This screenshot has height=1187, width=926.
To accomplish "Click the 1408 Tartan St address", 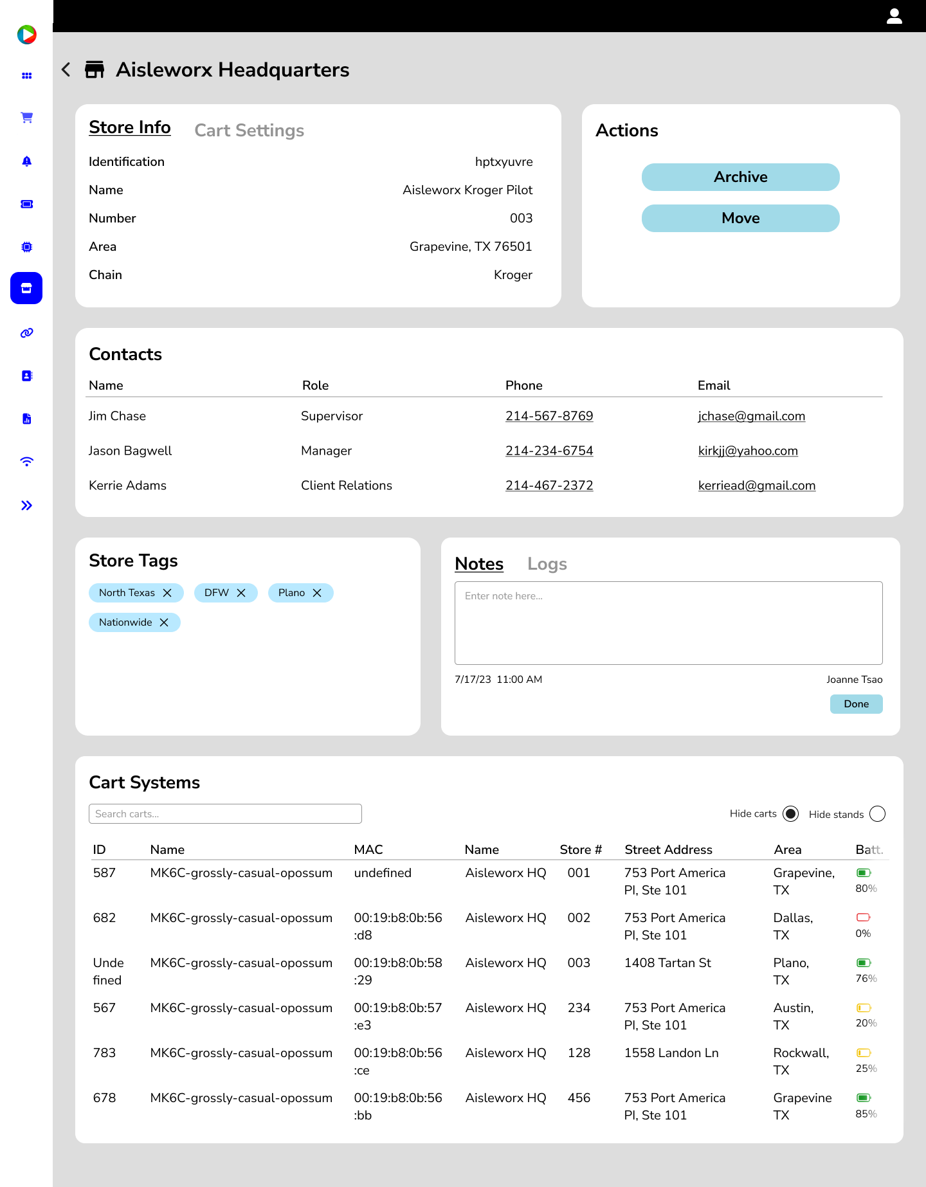I will click(x=667, y=963).
